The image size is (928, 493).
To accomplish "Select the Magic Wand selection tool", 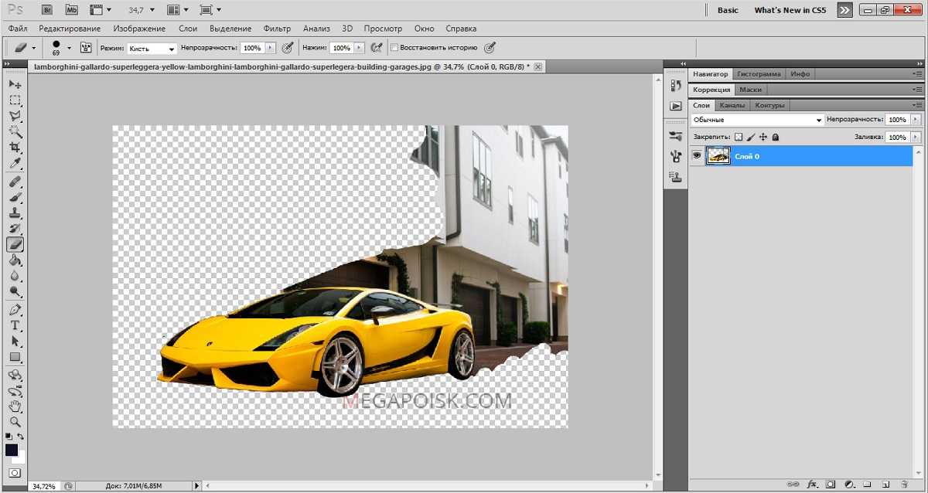I will point(15,131).
